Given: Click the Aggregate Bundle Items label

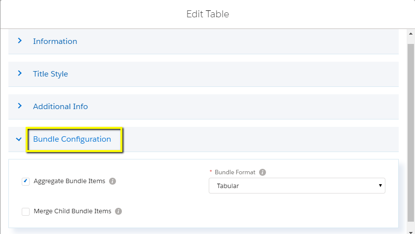Looking at the screenshot, I should click(x=70, y=181).
